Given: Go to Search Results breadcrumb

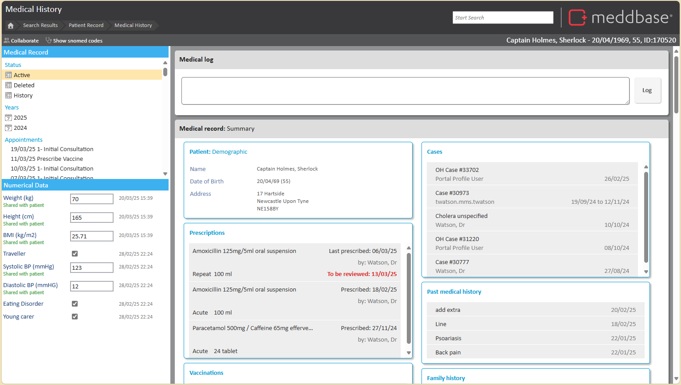Looking at the screenshot, I should click(40, 25).
